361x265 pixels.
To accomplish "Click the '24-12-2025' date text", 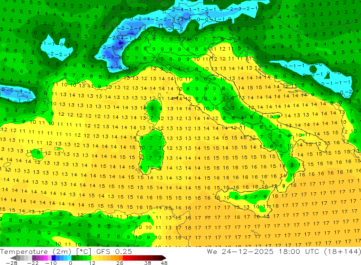I will (x=248, y=252).
